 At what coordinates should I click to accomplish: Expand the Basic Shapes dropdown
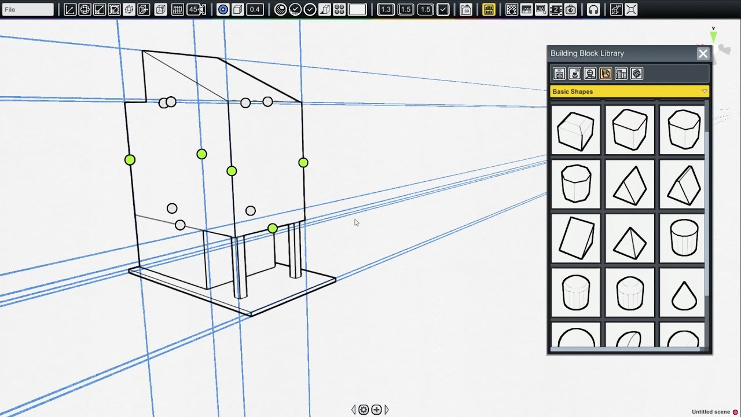(x=629, y=92)
